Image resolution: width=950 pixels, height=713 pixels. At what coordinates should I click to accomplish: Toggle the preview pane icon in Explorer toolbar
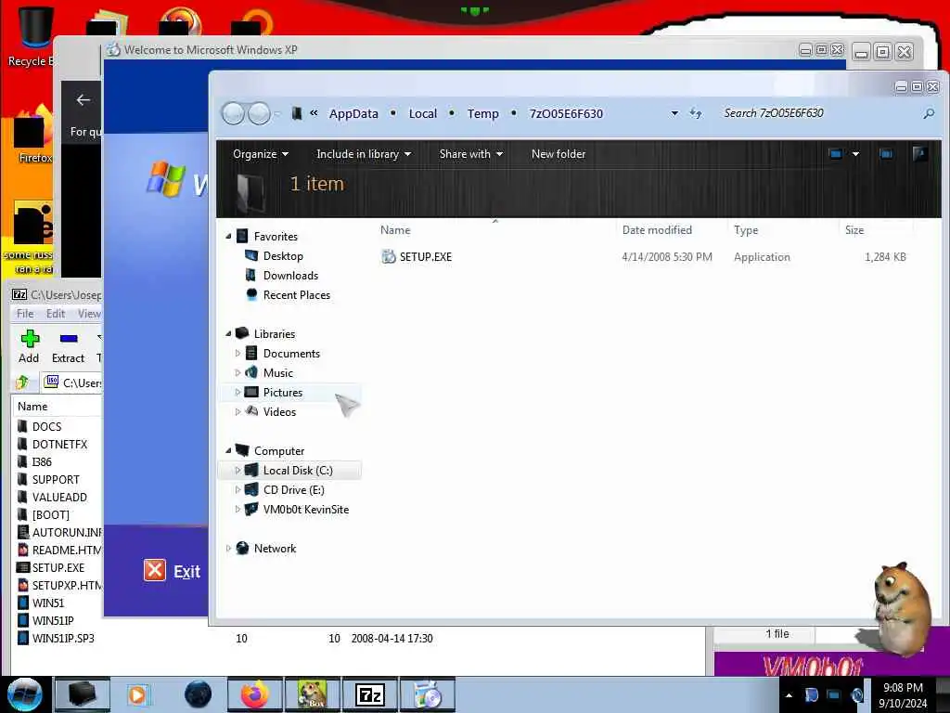point(886,154)
